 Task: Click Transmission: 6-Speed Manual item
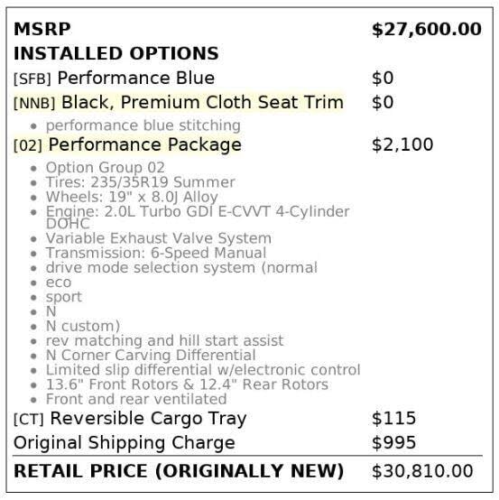[156, 254]
